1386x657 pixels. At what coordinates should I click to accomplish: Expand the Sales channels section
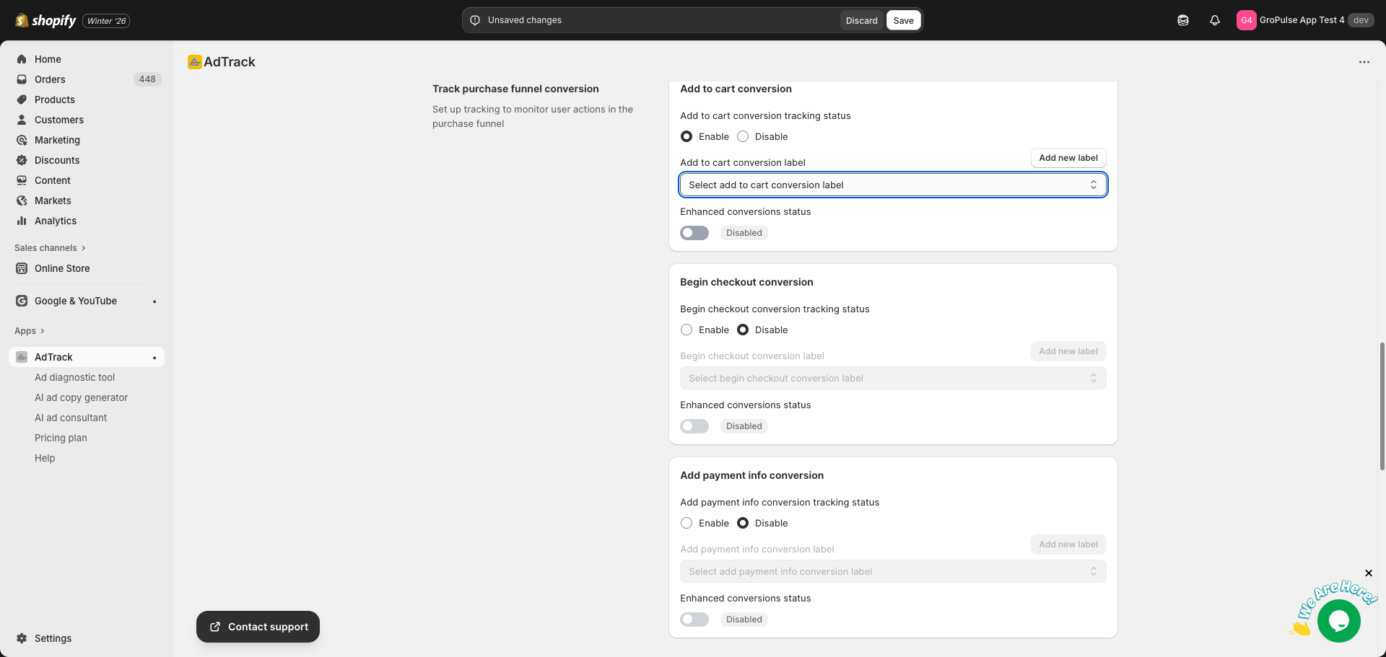(x=45, y=247)
